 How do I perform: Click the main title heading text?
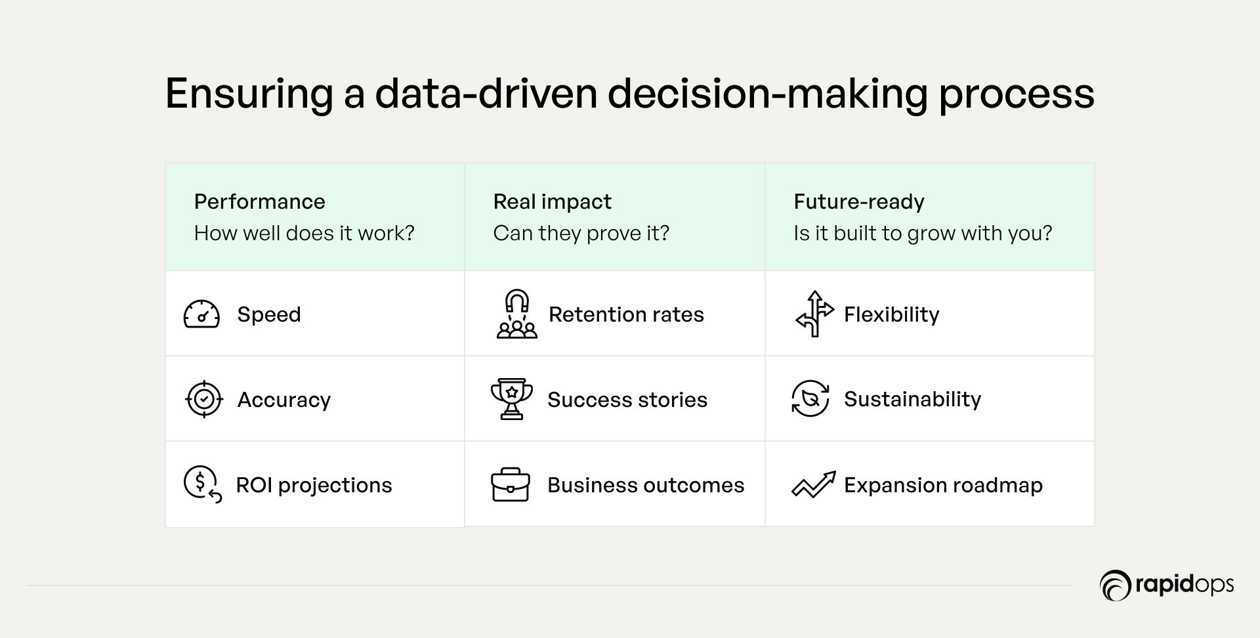click(629, 93)
